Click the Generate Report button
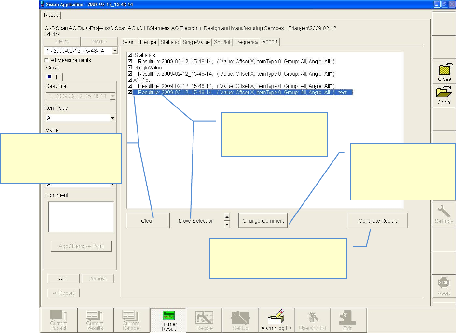Image resolution: width=456 pixels, height=333 pixels. (x=377, y=221)
